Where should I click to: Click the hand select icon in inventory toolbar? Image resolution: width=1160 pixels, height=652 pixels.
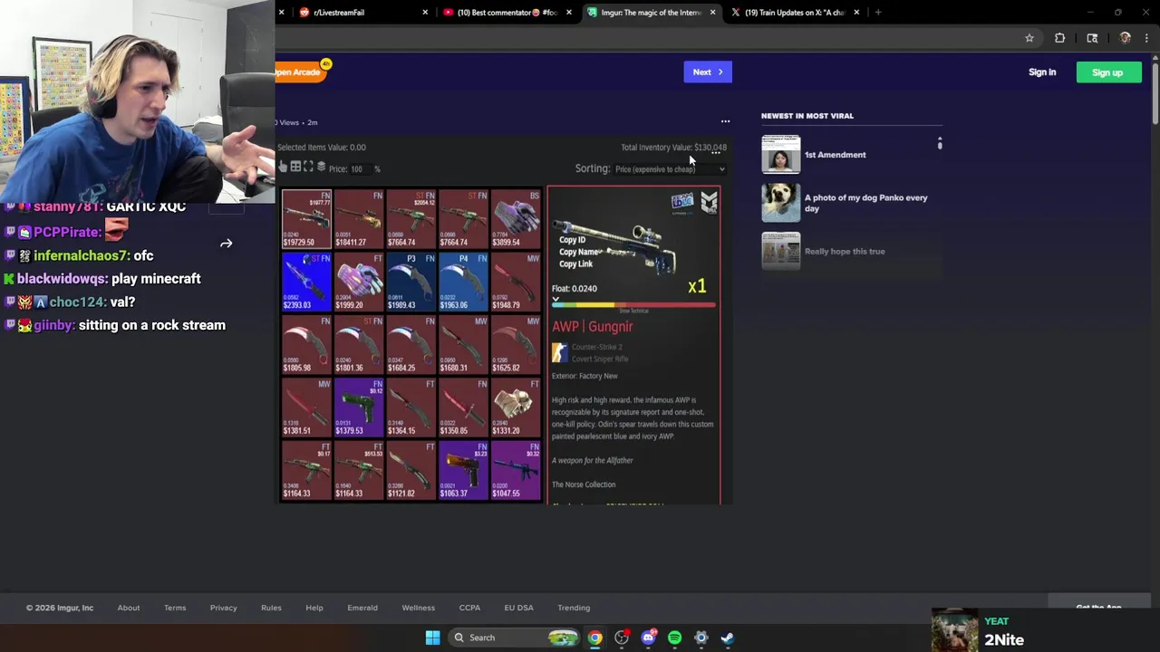[x=283, y=167]
